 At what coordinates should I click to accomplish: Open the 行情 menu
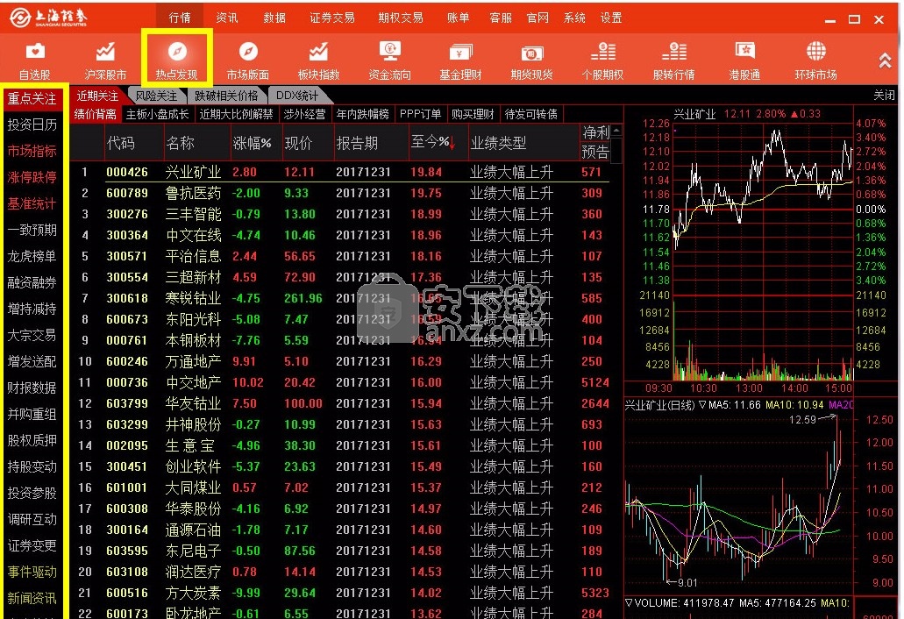pyautogui.click(x=180, y=18)
